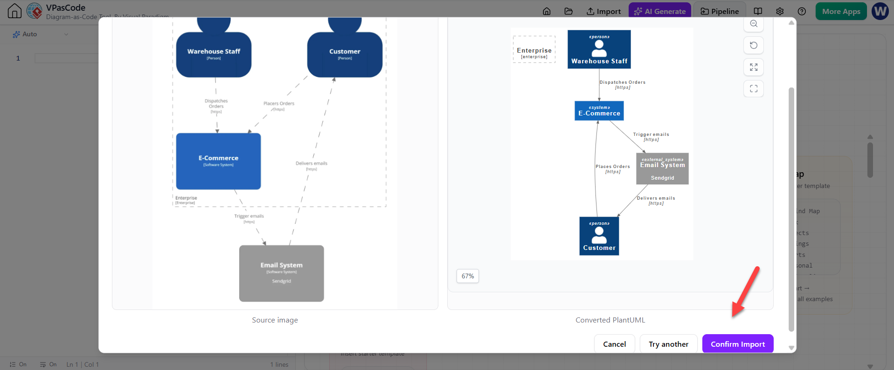Click the dialog scrollbar down arrow

(791, 348)
